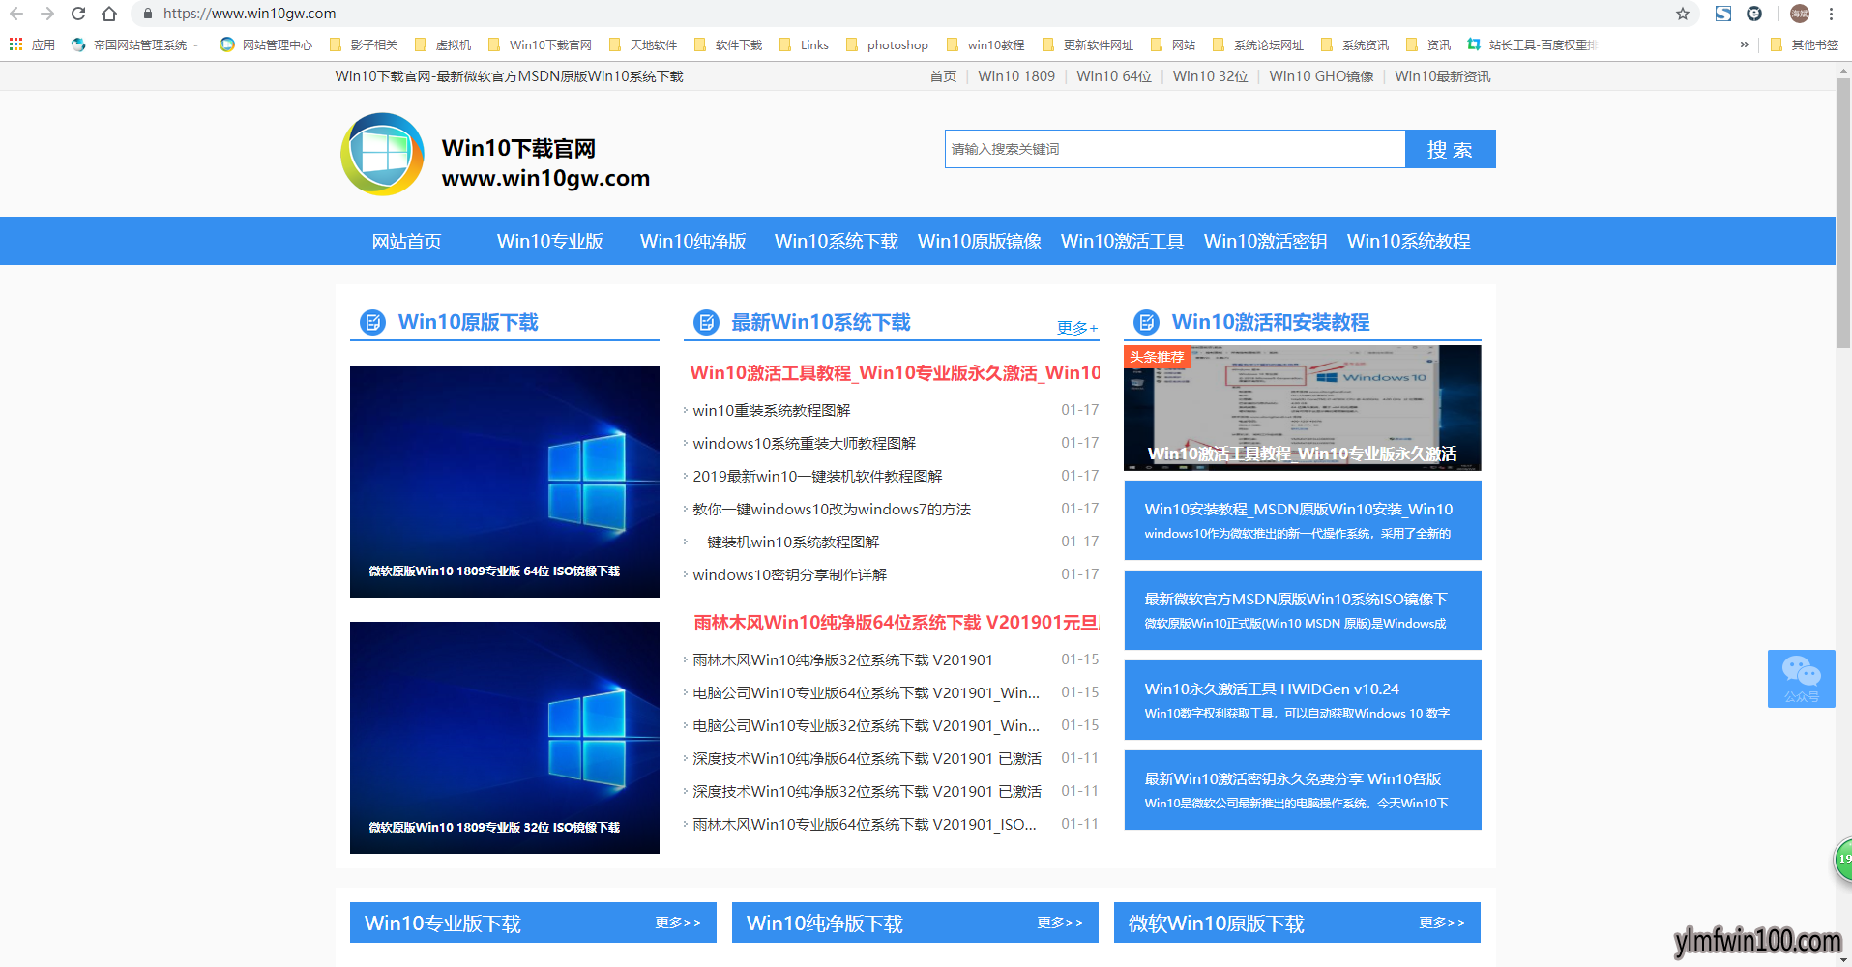Click the green floating badge at right edge
This screenshot has height=967, width=1852.
[x=1842, y=860]
